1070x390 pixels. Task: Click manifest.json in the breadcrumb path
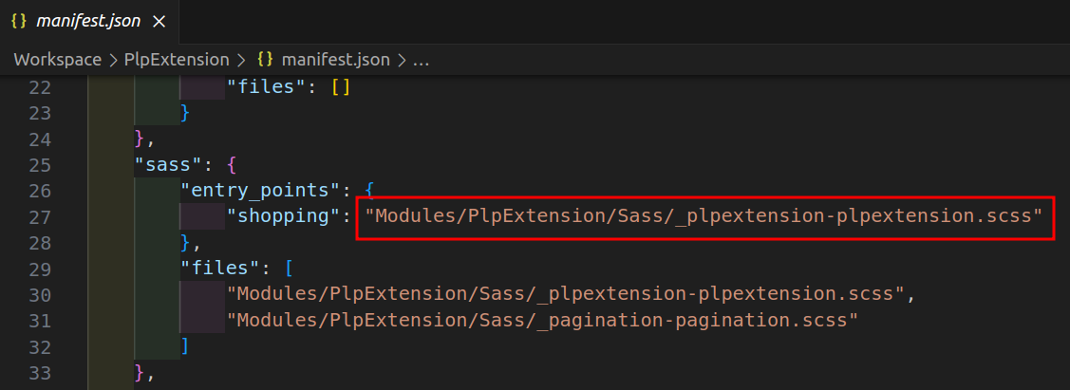tap(338, 60)
